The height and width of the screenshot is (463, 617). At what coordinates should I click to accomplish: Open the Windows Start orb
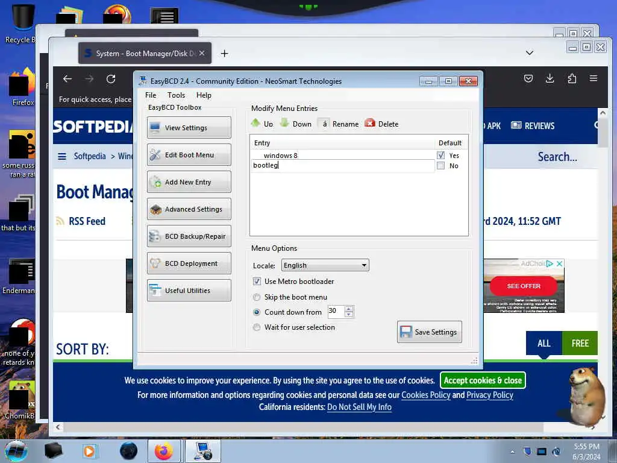click(x=16, y=451)
